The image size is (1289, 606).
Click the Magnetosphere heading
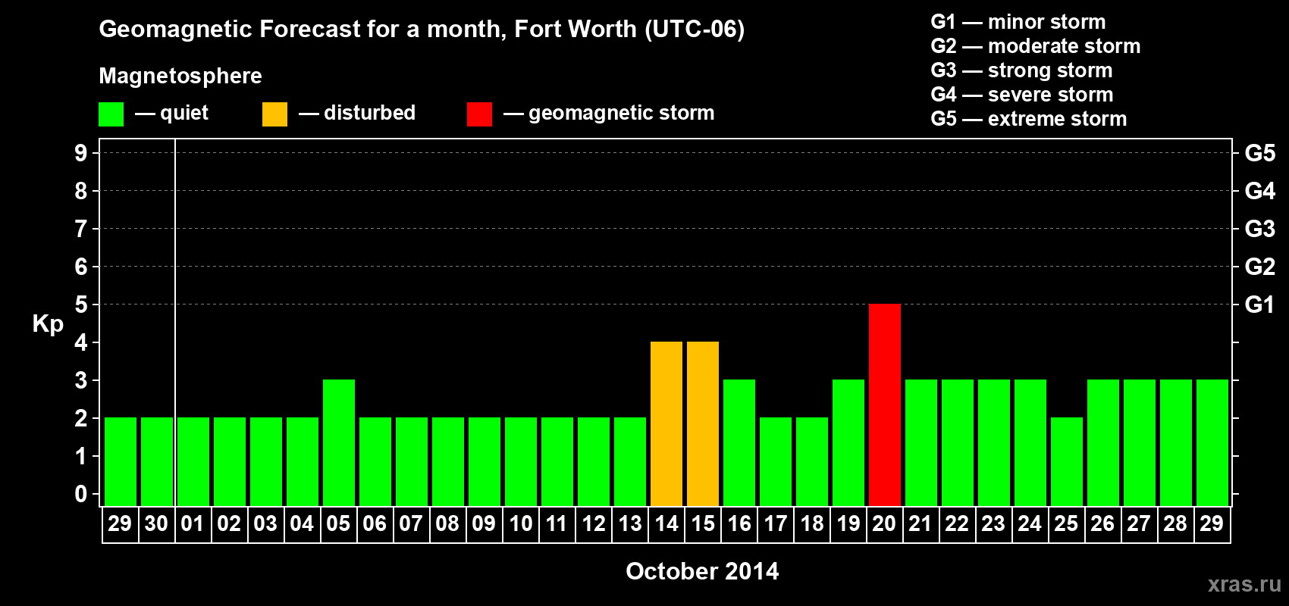point(180,76)
